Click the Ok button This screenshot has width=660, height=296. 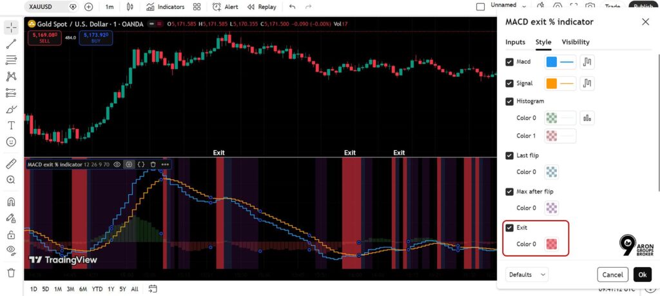[x=643, y=275]
